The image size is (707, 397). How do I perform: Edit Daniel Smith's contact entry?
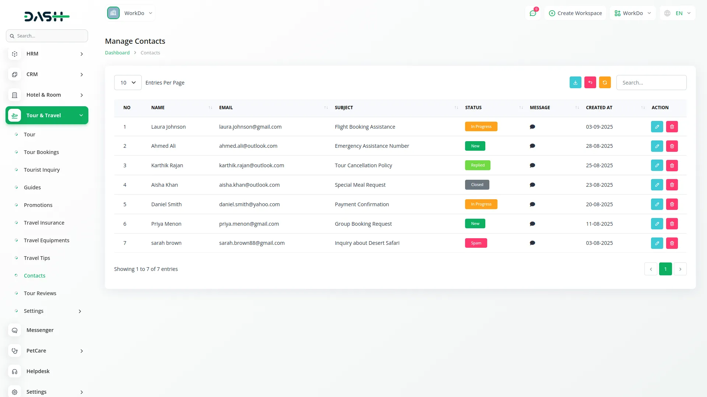[657, 204]
